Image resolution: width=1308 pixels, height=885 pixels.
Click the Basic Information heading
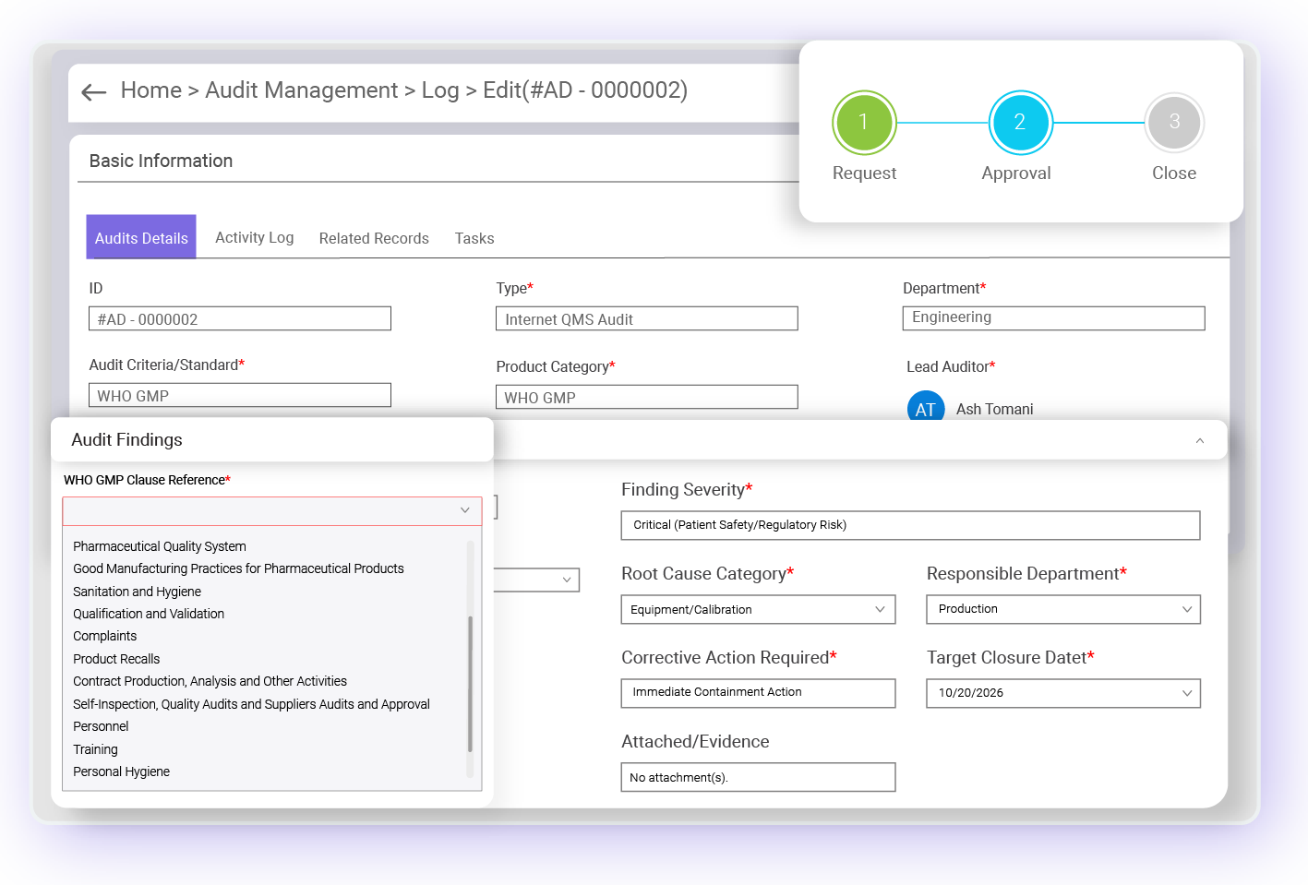coord(161,161)
